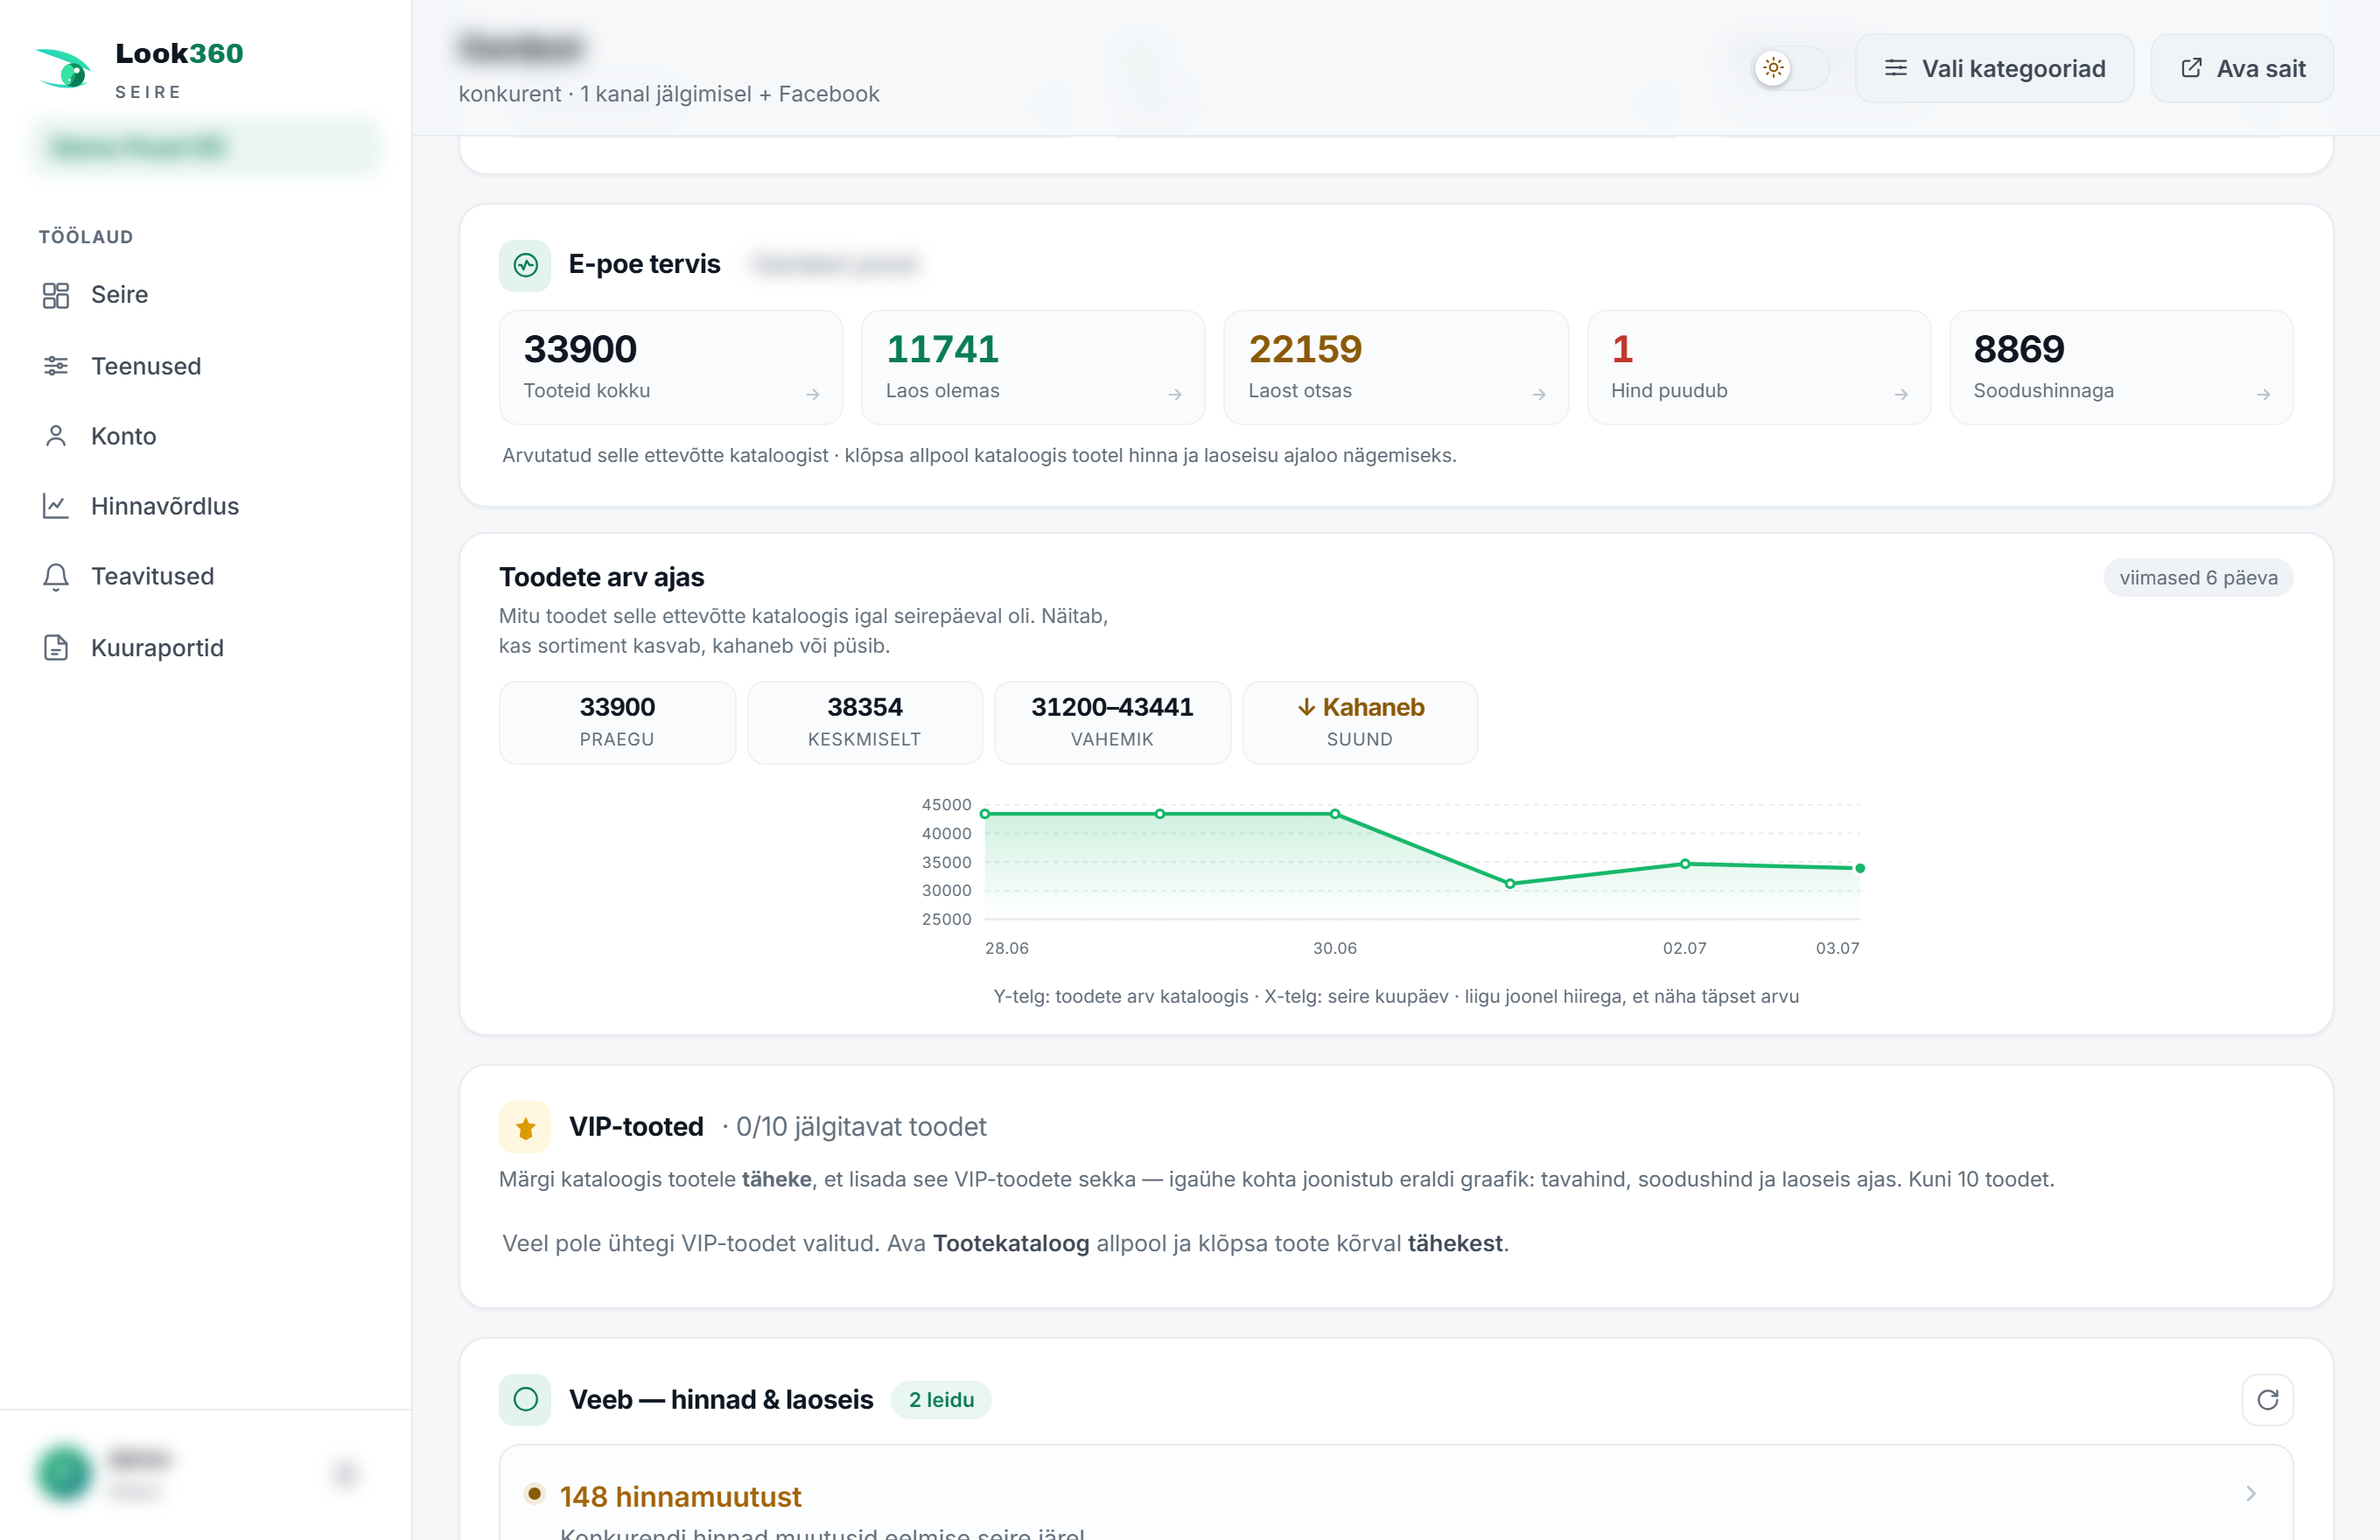Expand the 148 hinnamuutust row chevron

(x=2251, y=1493)
